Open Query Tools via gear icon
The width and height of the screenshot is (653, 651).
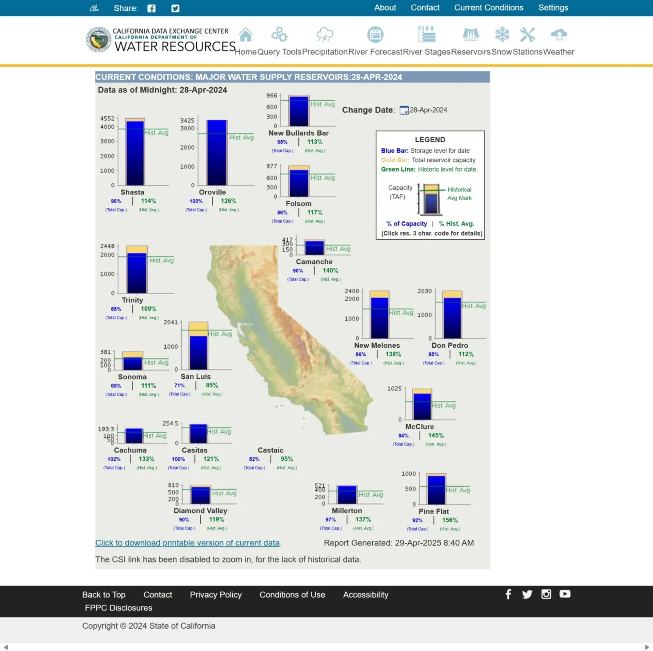pyautogui.click(x=279, y=35)
